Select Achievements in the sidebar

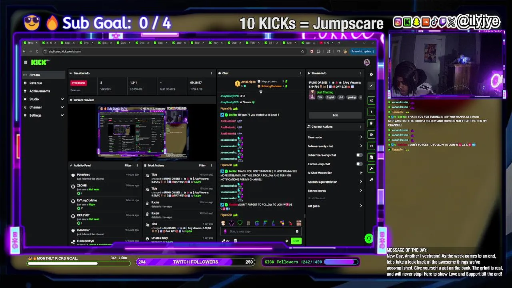pos(44,91)
